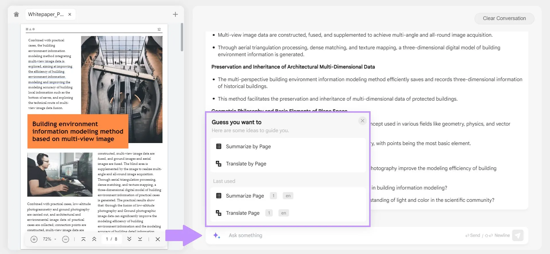Click the send message arrow button
The height and width of the screenshot is (254, 550).
click(518, 235)
